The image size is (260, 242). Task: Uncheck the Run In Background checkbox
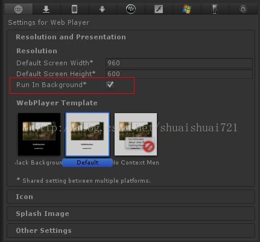point(110,85)
